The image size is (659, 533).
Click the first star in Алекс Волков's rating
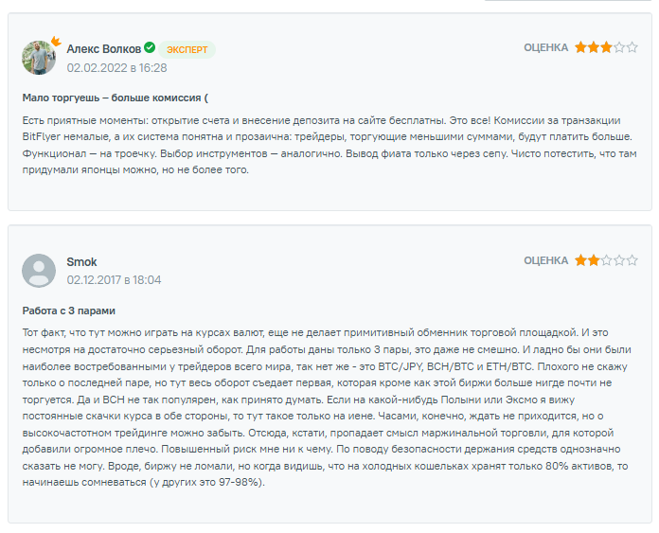pyautogui.click(x=580, y=47)
